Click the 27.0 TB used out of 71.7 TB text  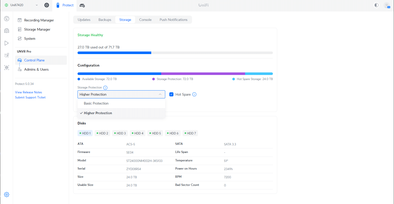[x=98, y=47]
